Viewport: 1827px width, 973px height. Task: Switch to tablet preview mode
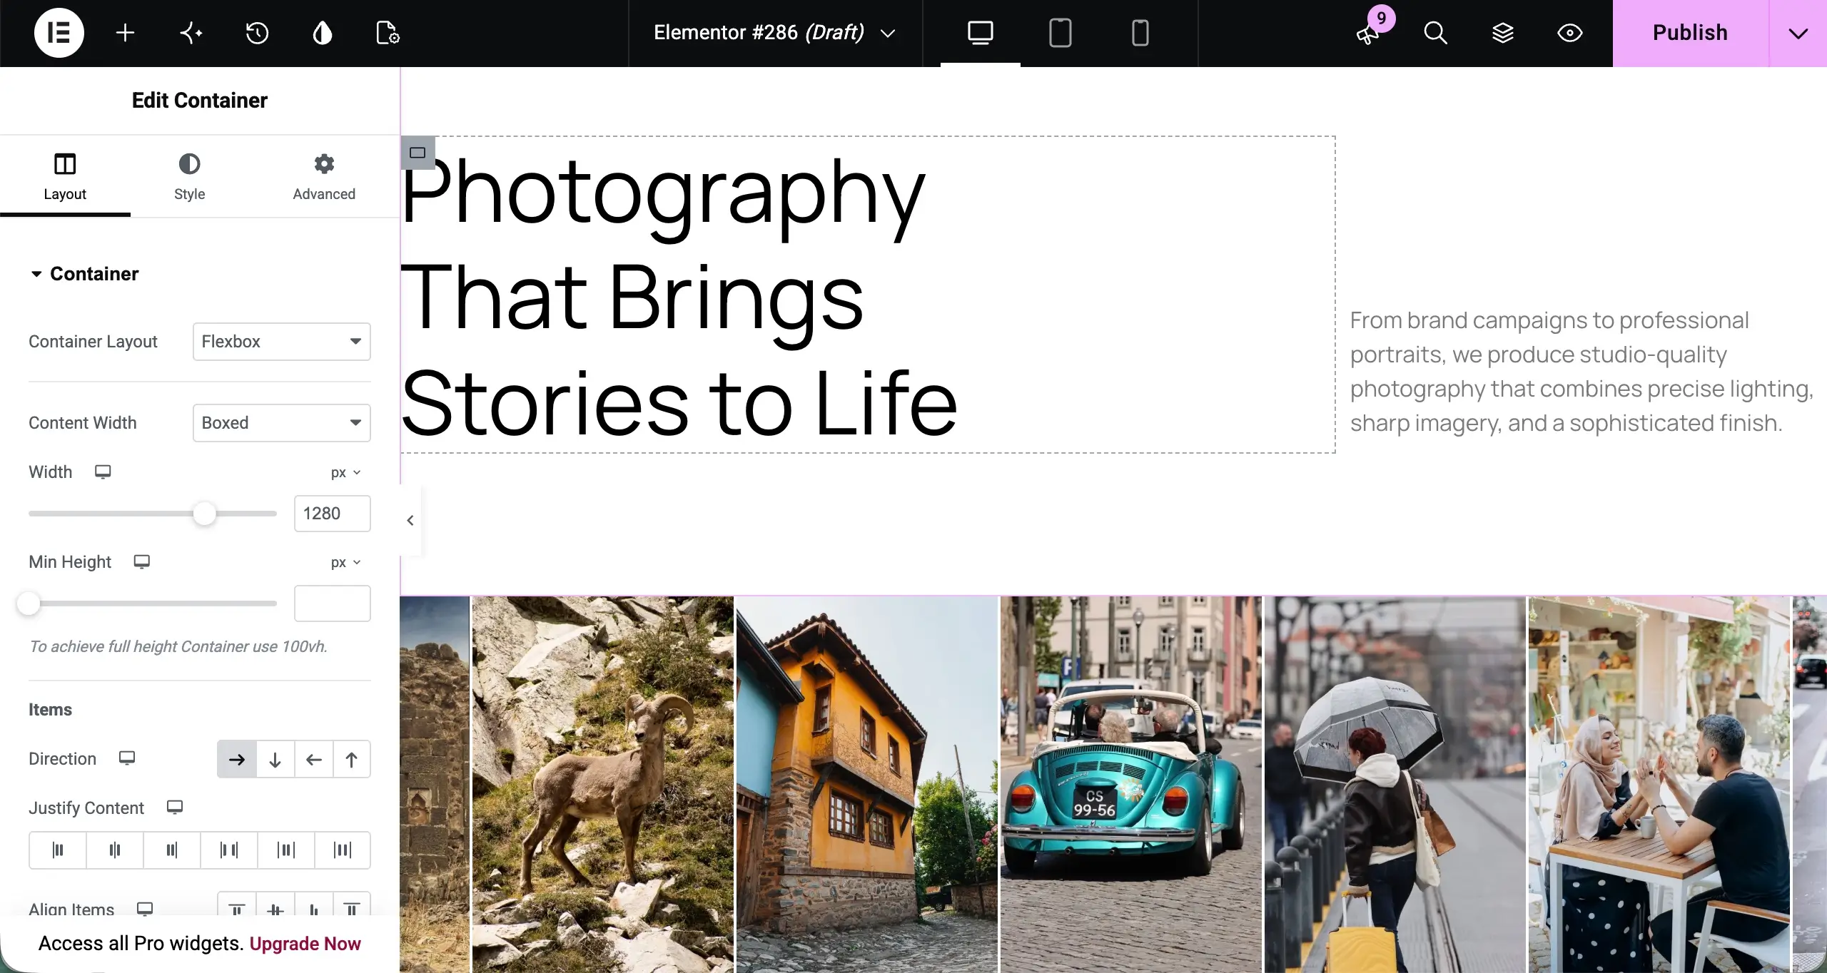pos(1061,33)
